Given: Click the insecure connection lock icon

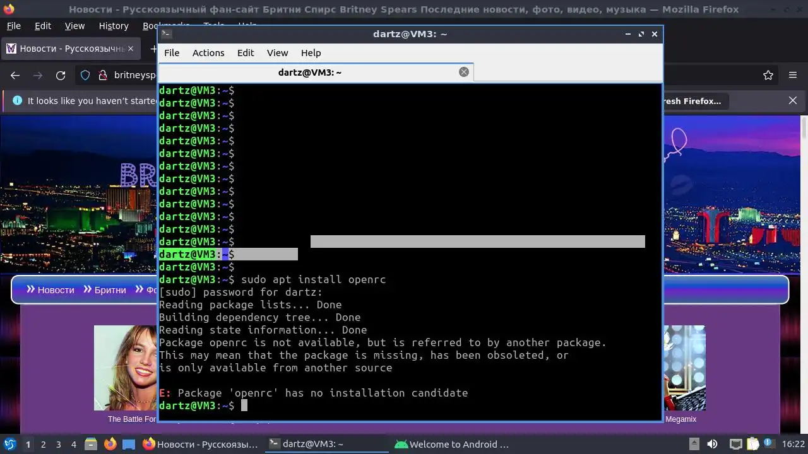Looking at the screenshot, I should tap(103, 76).
